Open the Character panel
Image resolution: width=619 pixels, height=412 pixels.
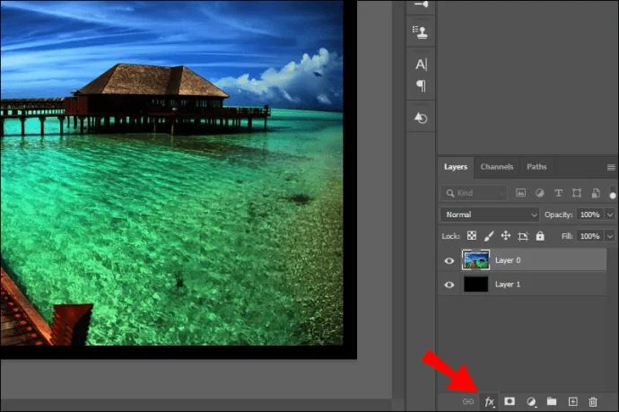420,65
